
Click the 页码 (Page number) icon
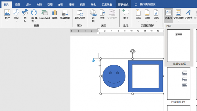(156, 12)
